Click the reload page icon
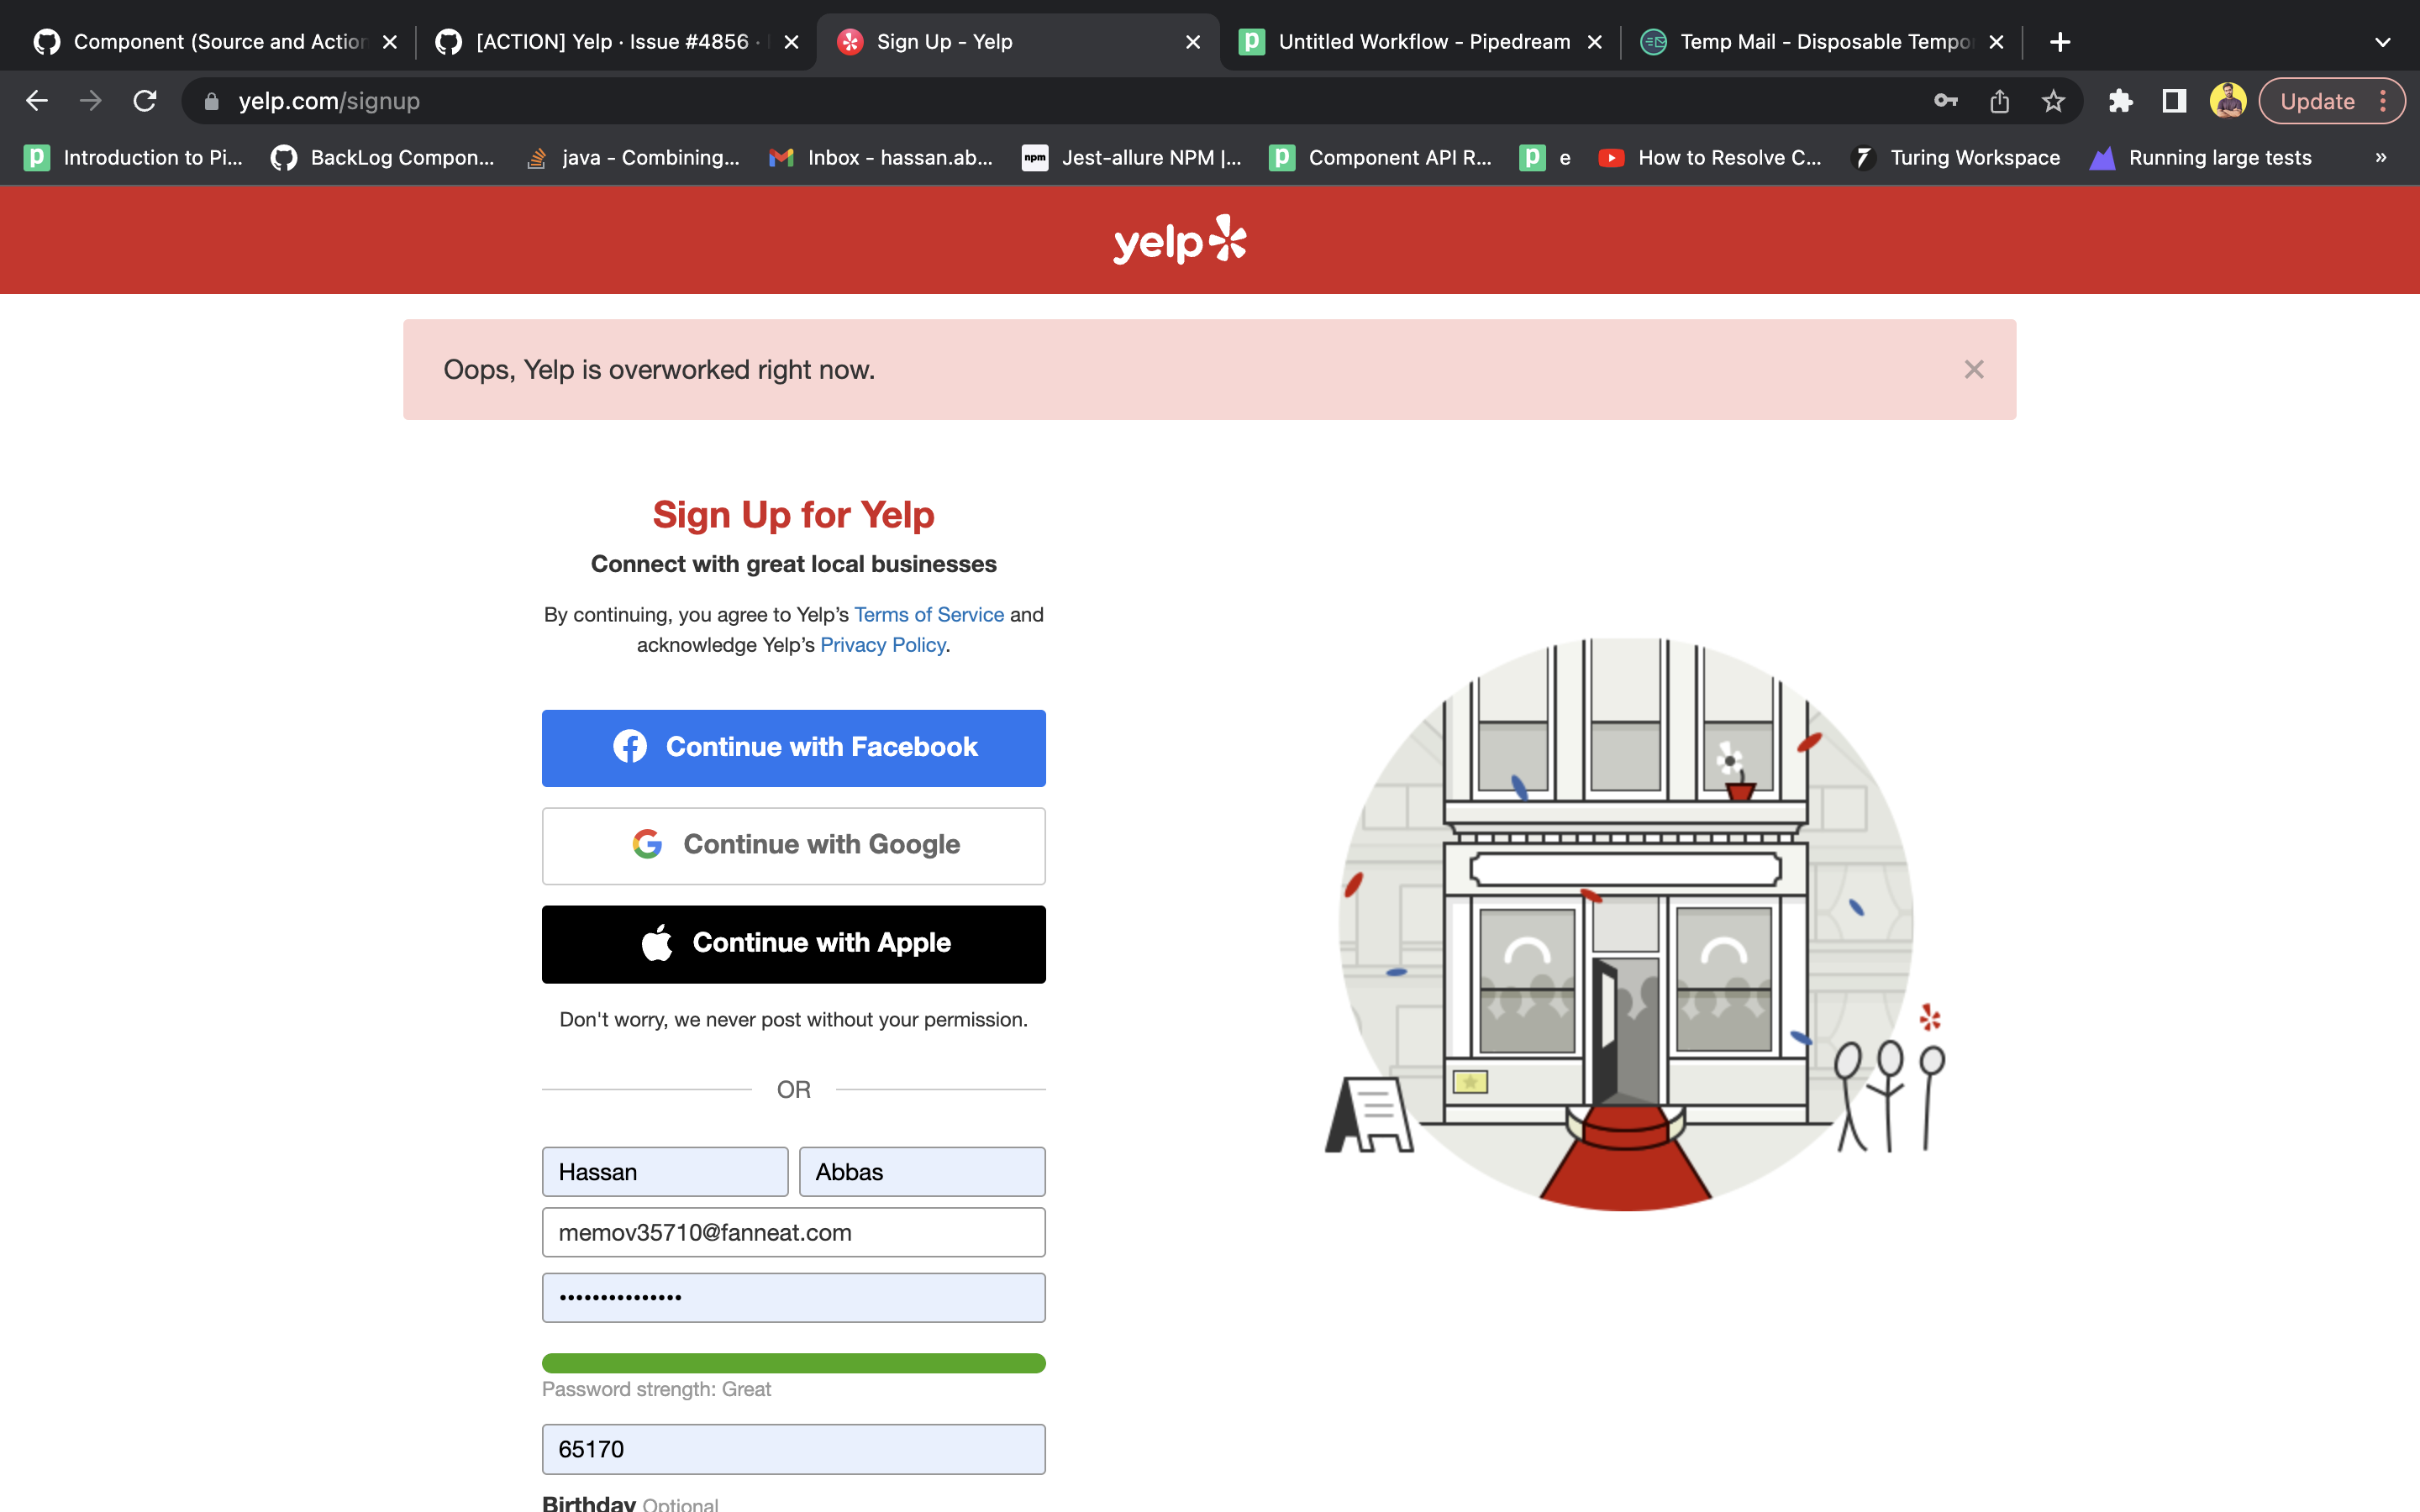 (x=145, y=100)
